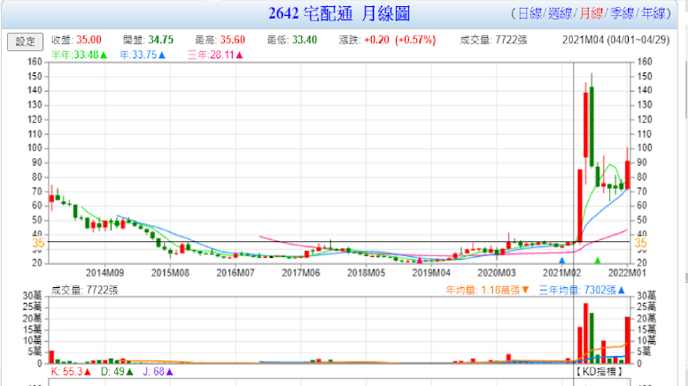Click the 成交量: 7722張 label above volume chart
This screenshot has width=688, height=386.
point(85,290)
